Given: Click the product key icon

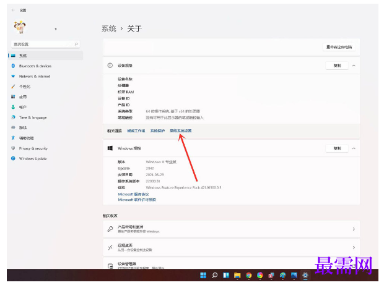Looking at the screenshot, I should [110, 229].
